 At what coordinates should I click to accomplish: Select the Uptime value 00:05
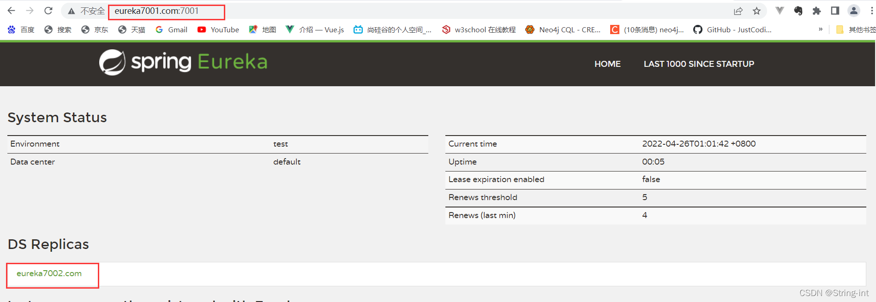[653, 162]
